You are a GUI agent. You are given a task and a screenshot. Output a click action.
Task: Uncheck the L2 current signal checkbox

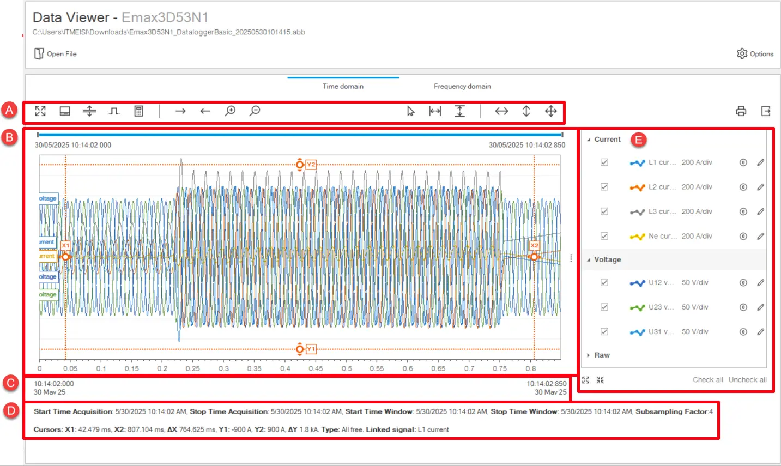pyautogui.click(x=604, y=186)
